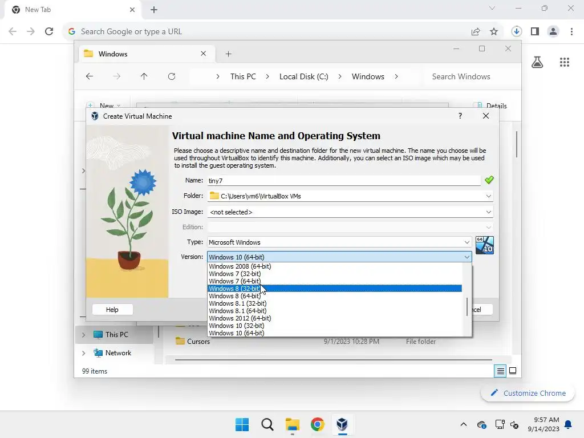The height and width of the screenshot is (438, 584).
Task: Switch to large thumbnails view icon
Action: (x=513, y=371)
